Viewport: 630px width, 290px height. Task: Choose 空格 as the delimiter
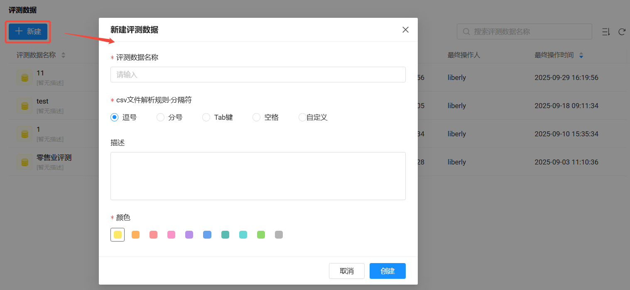[x=257, y=118]
